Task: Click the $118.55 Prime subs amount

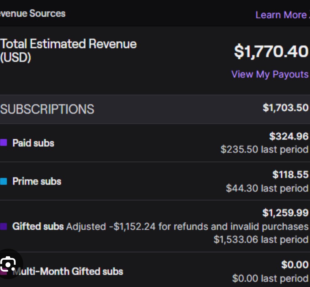Action: (x=291, y=174)
